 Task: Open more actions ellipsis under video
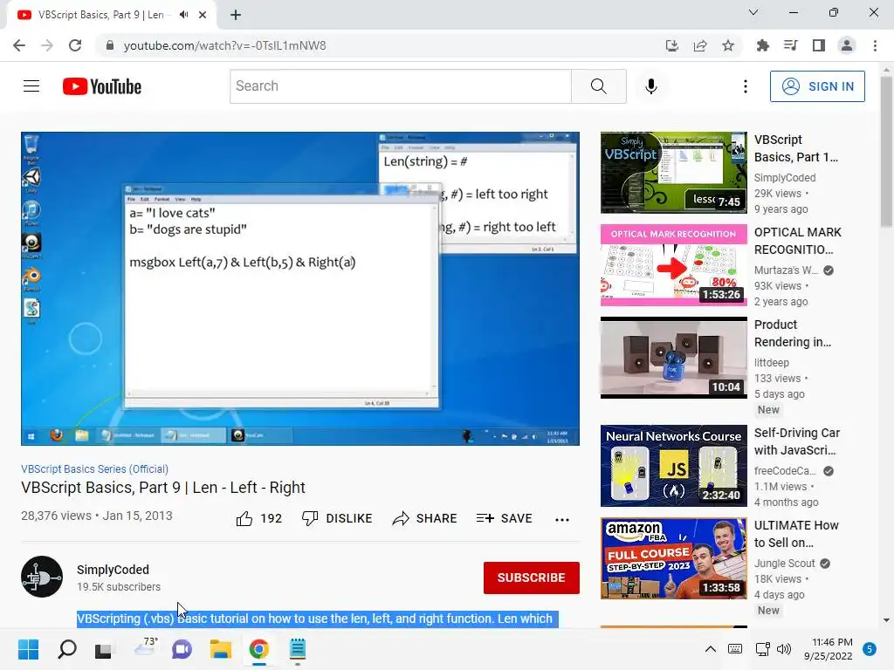562,519
